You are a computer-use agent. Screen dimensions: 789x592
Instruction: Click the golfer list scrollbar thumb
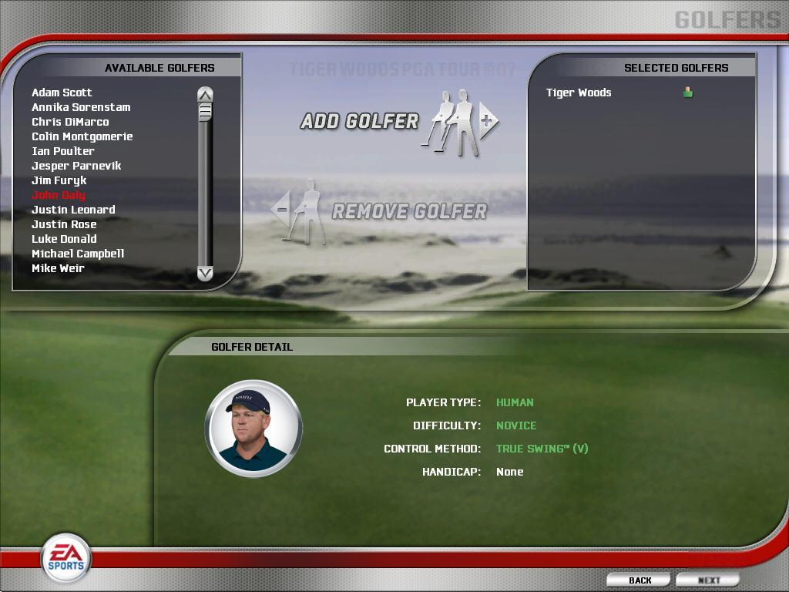coord(205,111)
